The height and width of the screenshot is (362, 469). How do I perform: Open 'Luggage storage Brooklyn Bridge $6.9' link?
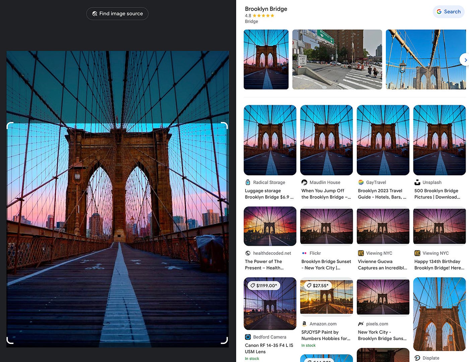point(269,194)
